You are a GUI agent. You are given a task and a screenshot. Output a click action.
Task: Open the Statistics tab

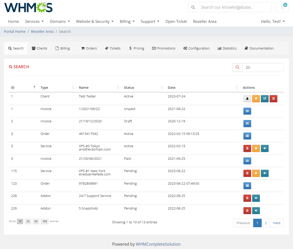click(x=227, y=48)
